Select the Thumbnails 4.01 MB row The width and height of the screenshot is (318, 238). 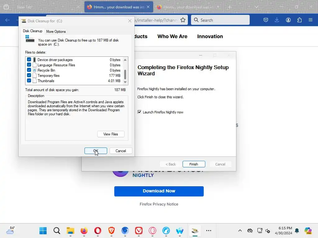click(74, 81)
